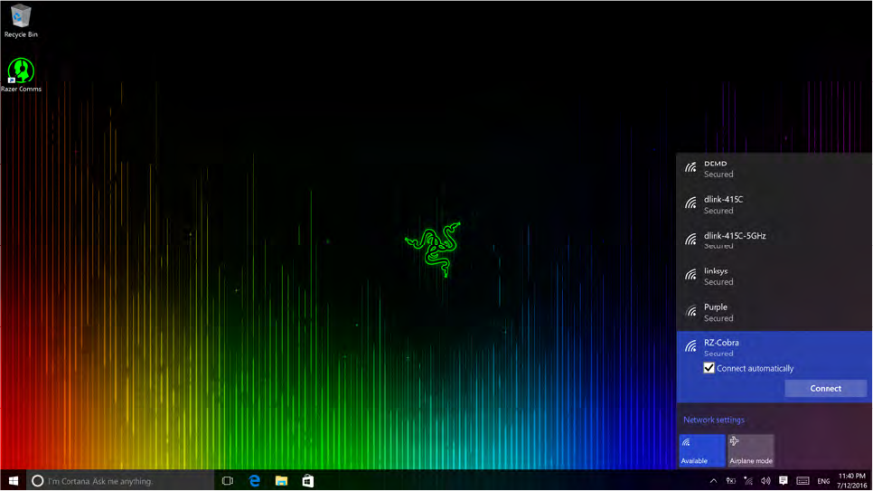Click the Wi-Fi network tray icon

748,480
